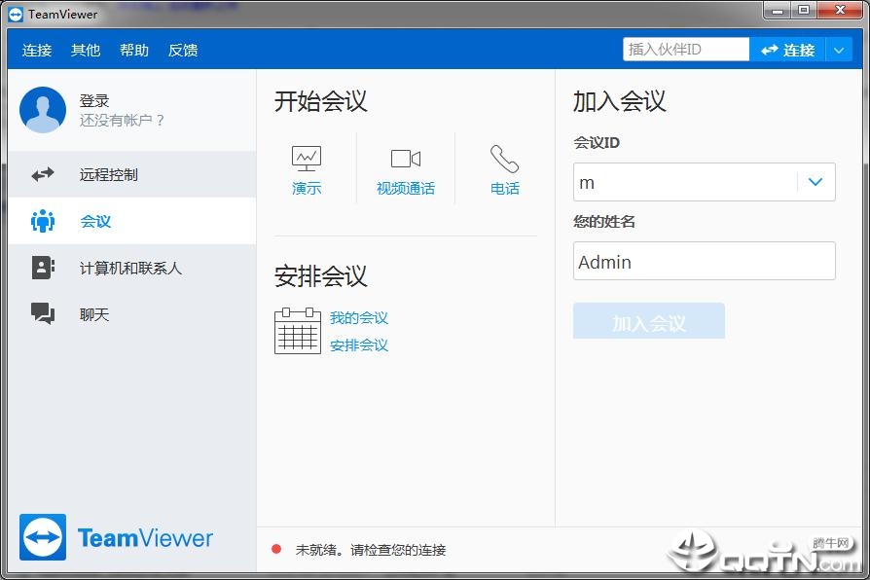Open the 反馈 menu
870x580 pixels.
[x=183, y=50]
